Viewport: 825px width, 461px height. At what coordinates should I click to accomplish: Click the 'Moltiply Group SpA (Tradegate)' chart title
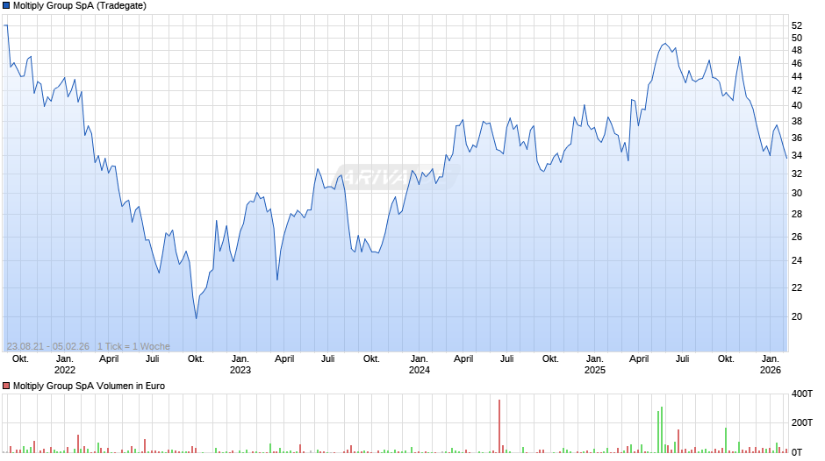coord(80,6)
